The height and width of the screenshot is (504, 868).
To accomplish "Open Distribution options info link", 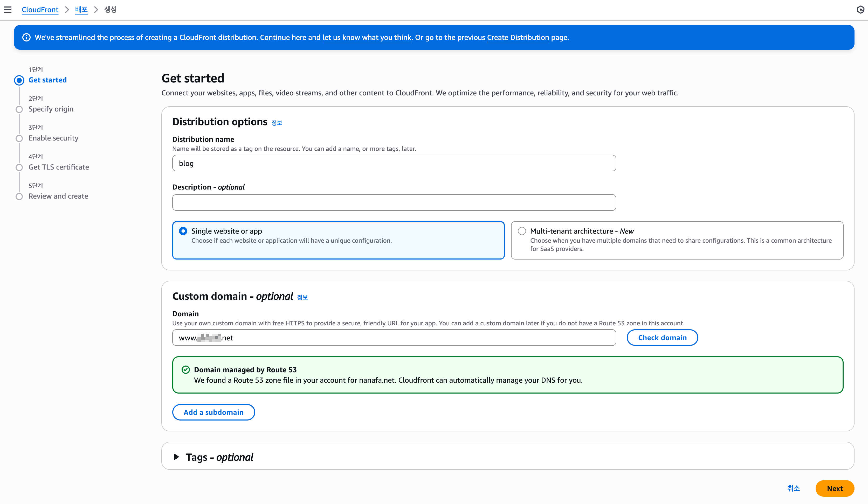I will pos(277,123).
